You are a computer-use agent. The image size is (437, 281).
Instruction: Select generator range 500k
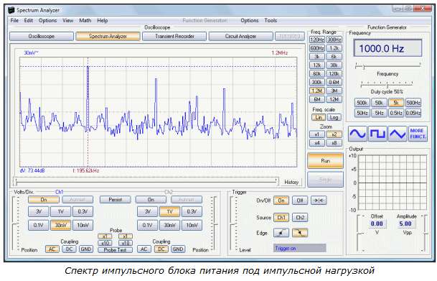[362, 103]
